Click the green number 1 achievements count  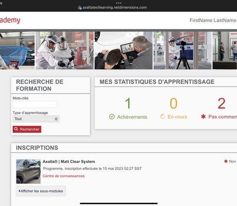(128, 103)
